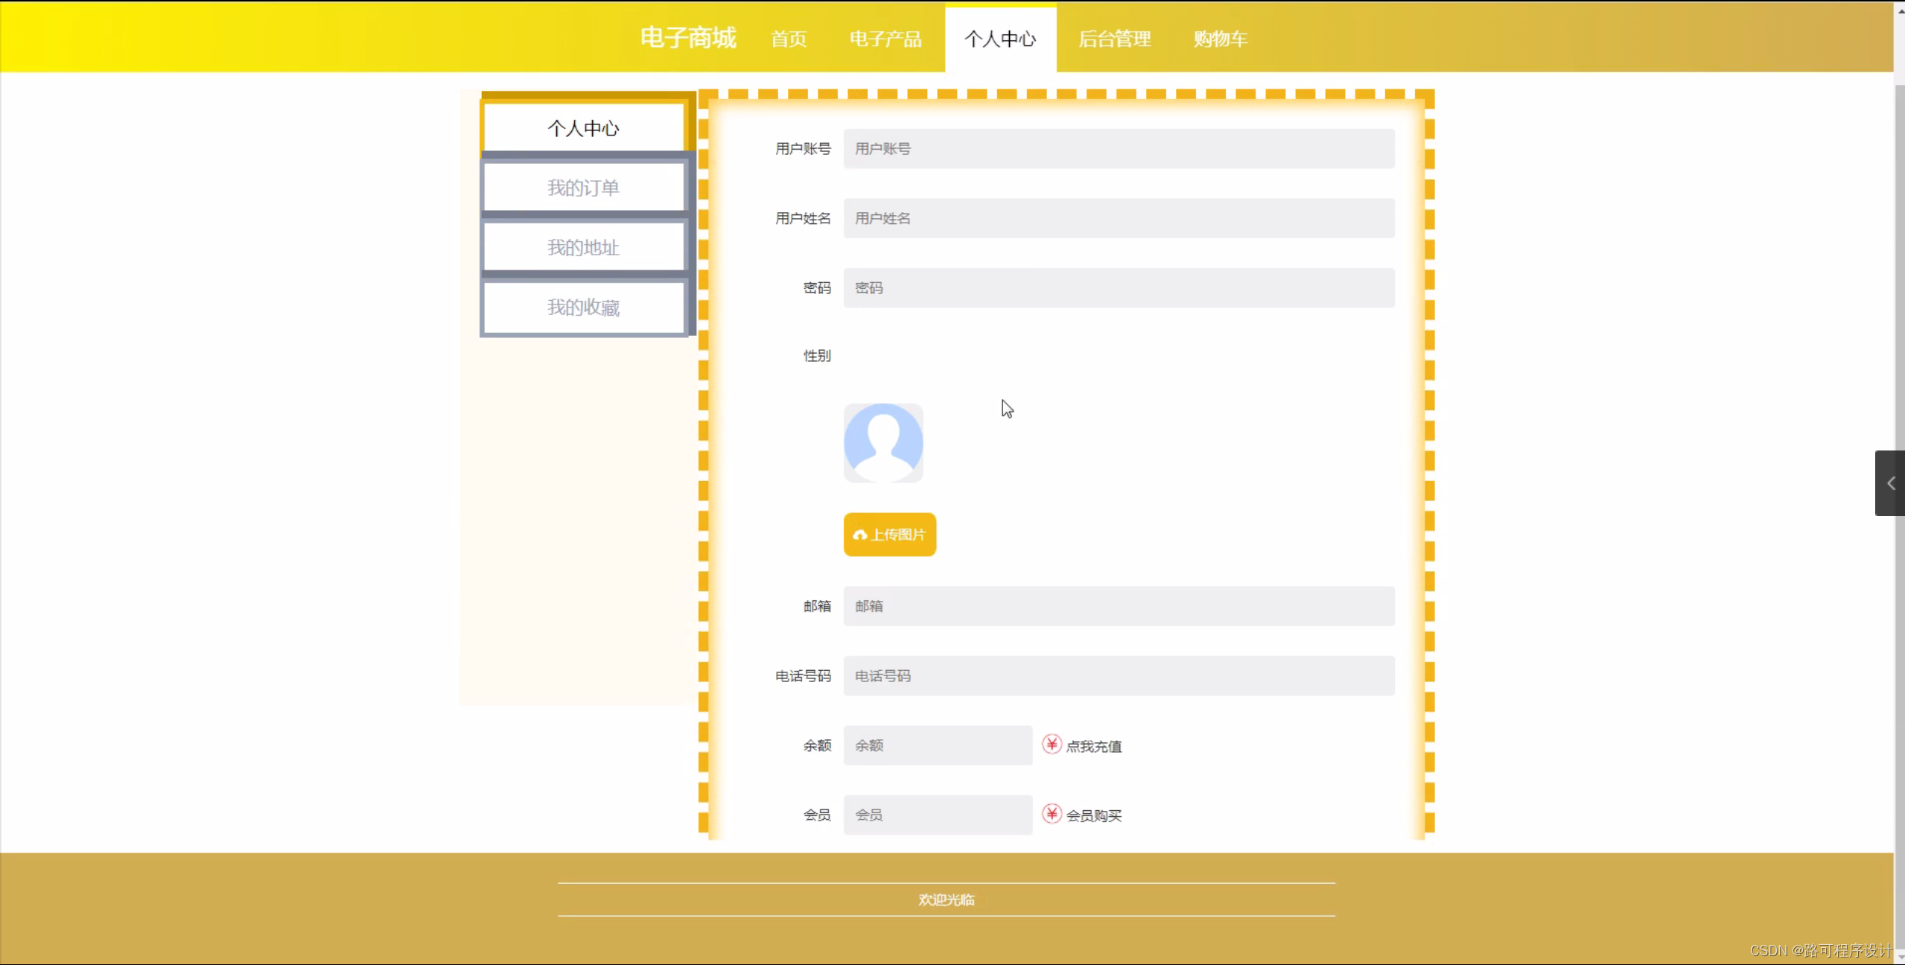Click the 欢迎光临 footer link
1905x965 pixels.
[946, 899]
